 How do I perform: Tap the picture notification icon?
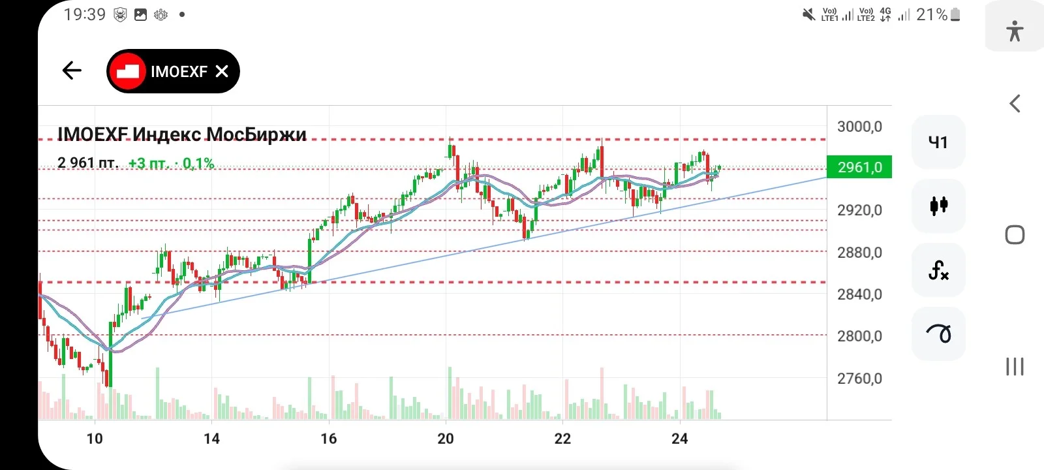(140, 14)
